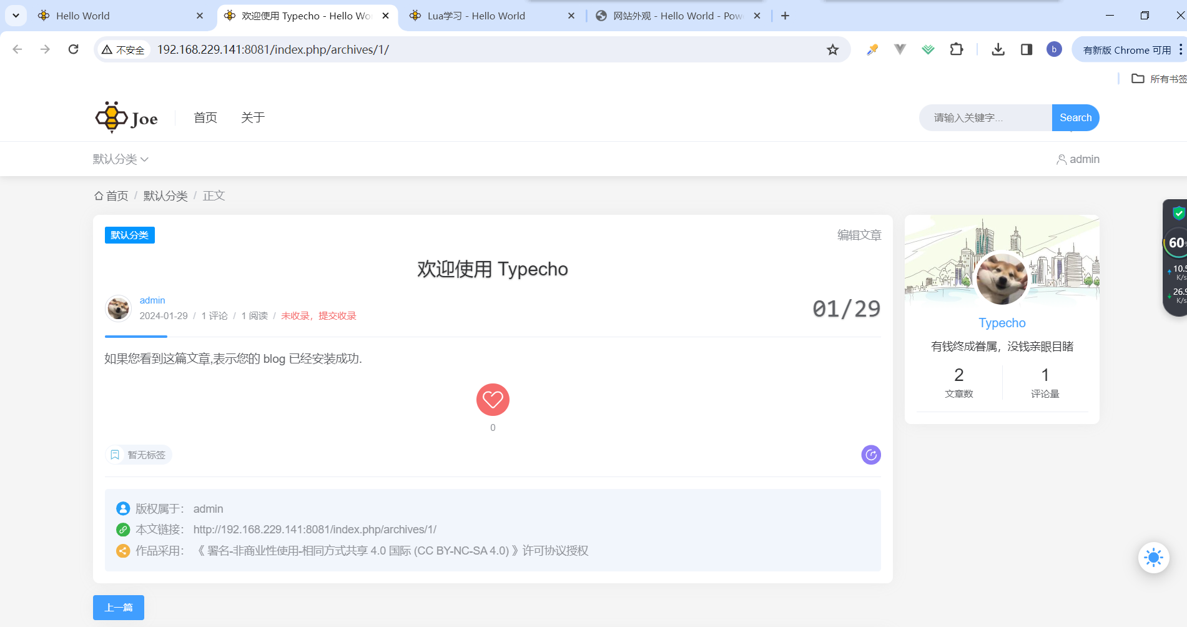Click the sidebar Shiba avatar image
The height and width of the screenshot is (627, 1187).
(1002, 279)
